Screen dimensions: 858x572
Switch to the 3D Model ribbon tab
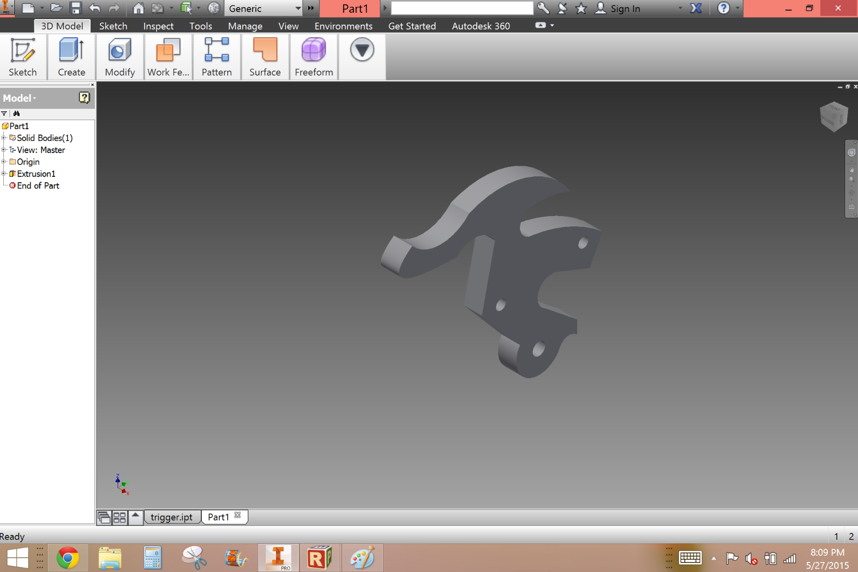62,26
